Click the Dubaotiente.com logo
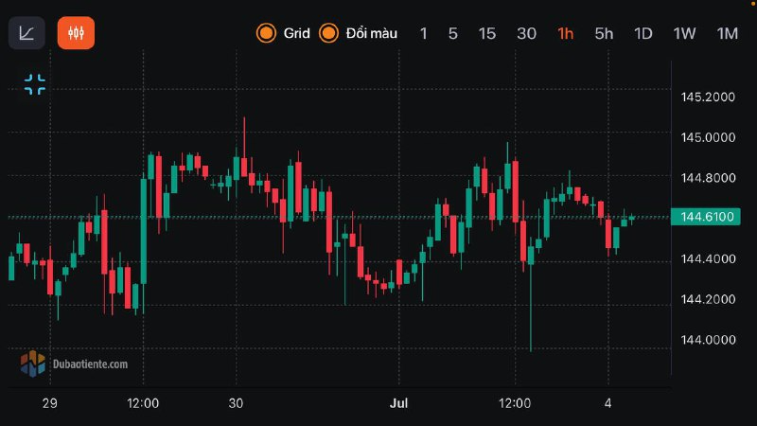The height and width of the screenshot is (426, 757). pos(74,363)
